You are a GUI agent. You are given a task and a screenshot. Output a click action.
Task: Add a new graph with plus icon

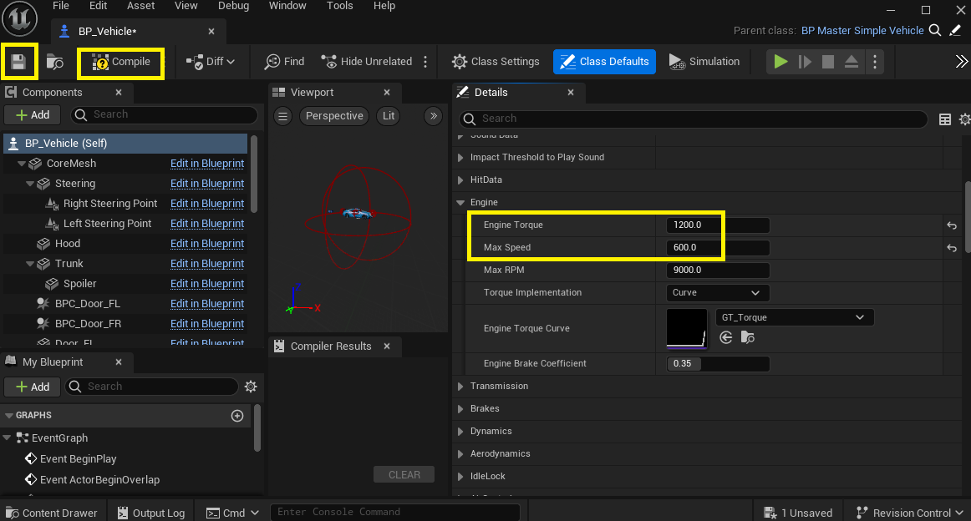[x=237, y=416]
